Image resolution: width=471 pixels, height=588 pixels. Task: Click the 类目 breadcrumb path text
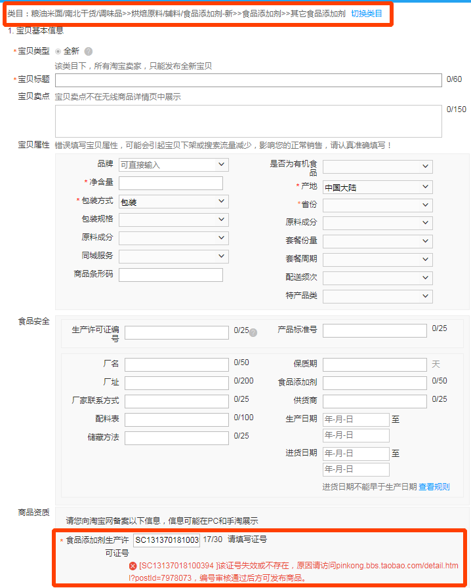[x=176, y=14]
